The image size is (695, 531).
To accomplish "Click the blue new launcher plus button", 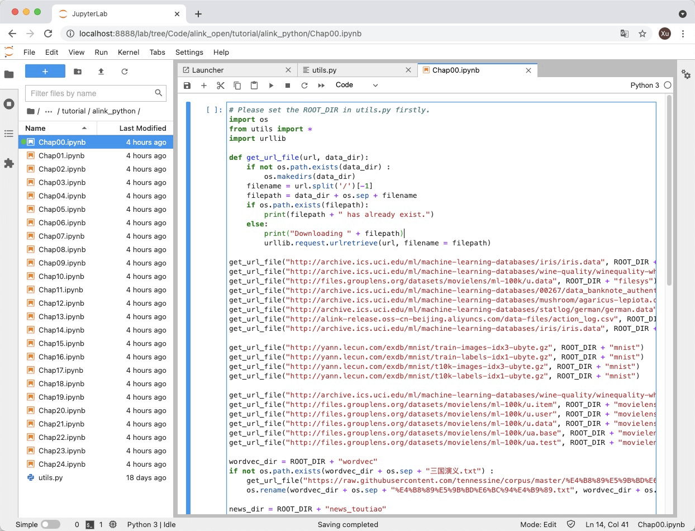I will pyautogui.click(x=45, y=72).
